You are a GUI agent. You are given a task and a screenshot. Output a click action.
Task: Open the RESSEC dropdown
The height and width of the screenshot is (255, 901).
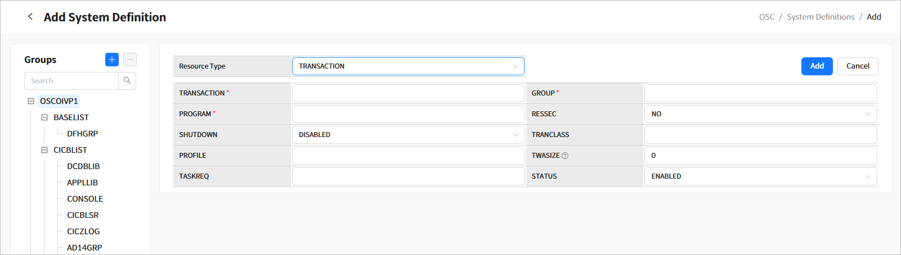[x=760, y=114]
